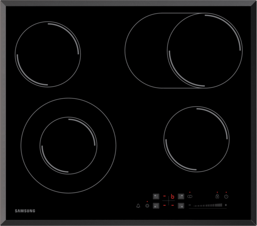The height and width of the screenshot is (226, 257).
Task: Select the front-left burner selector icon
Action: [x=156, y=205]
